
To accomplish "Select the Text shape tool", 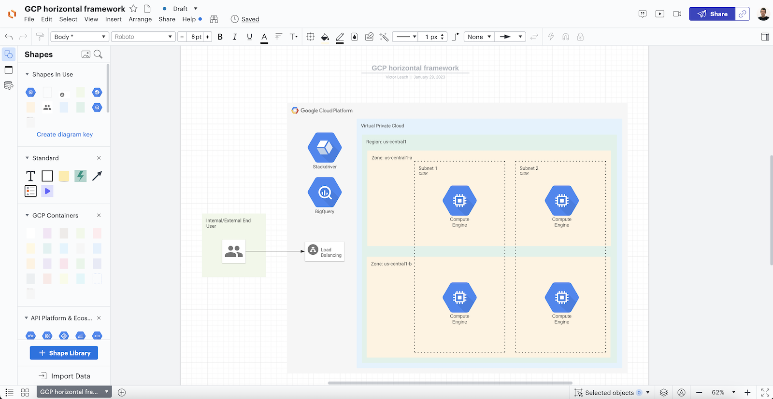I will coord(30,176).
